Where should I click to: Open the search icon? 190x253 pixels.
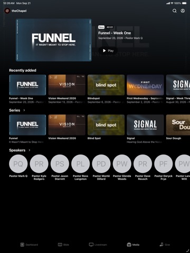174,11
